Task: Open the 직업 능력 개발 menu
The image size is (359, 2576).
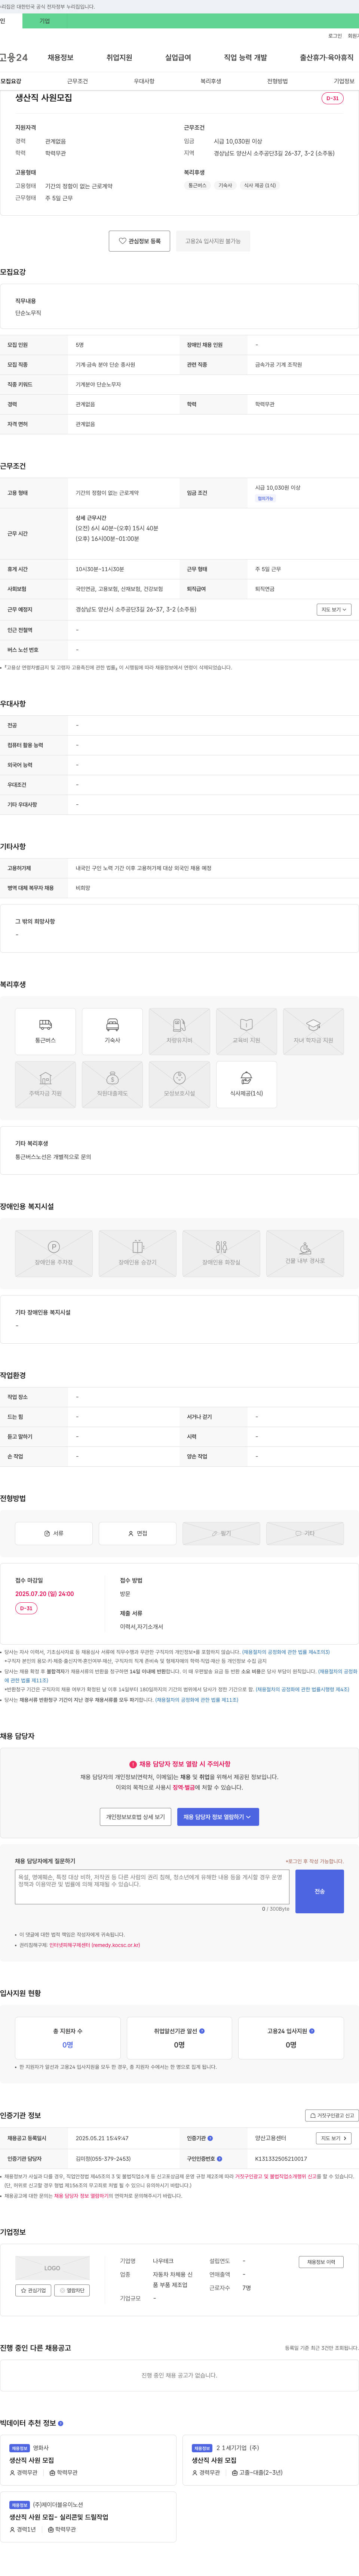Action: click(245, 58)
